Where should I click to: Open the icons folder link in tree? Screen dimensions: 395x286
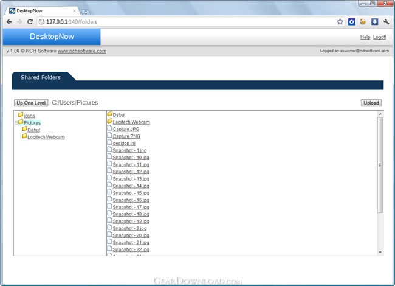(x=29, y=116)
